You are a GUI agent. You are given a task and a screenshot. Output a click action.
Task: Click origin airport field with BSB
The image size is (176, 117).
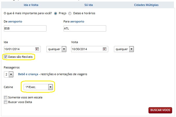[x=25, y=28]
